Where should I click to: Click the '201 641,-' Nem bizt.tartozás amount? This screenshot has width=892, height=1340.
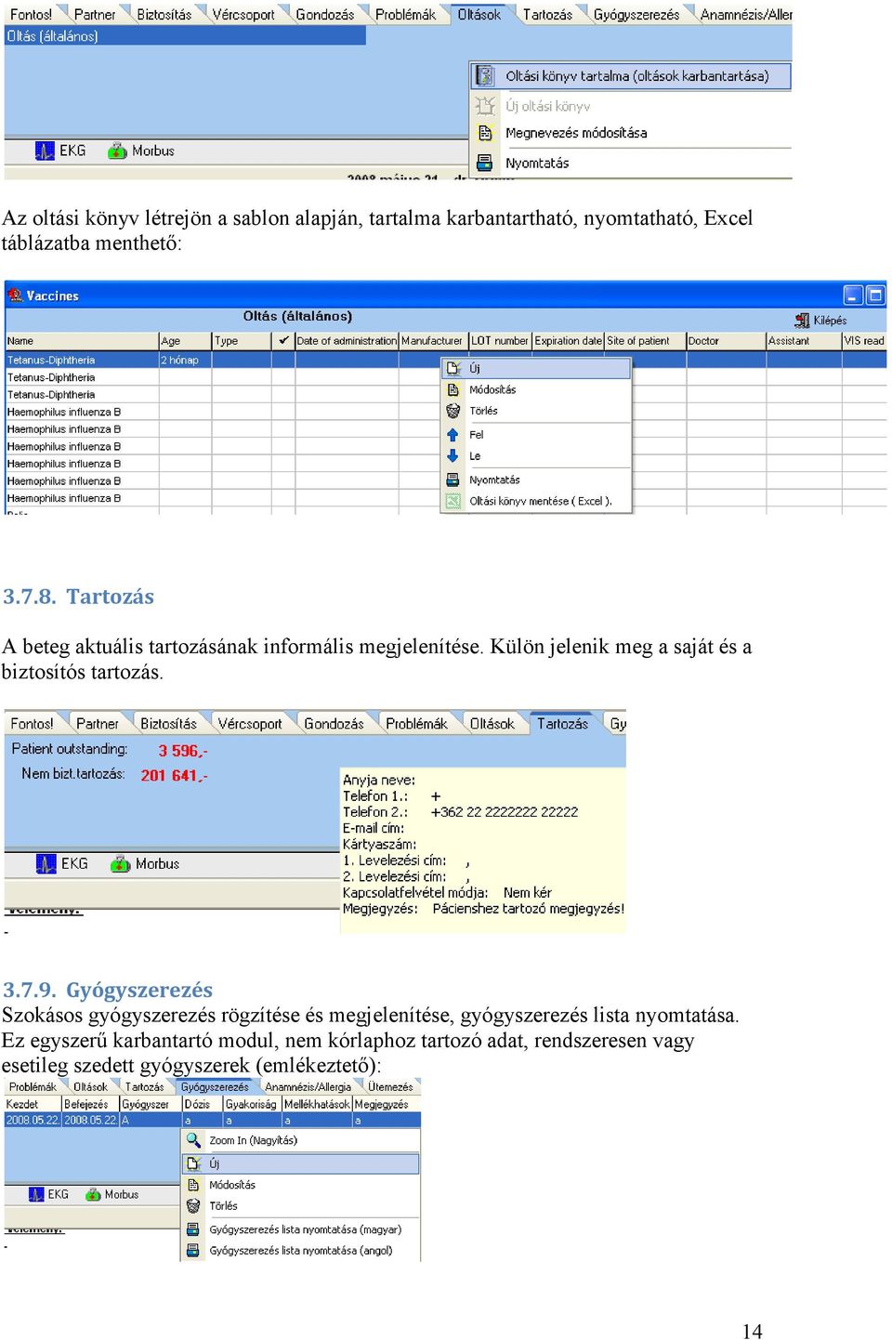point(175,775)
